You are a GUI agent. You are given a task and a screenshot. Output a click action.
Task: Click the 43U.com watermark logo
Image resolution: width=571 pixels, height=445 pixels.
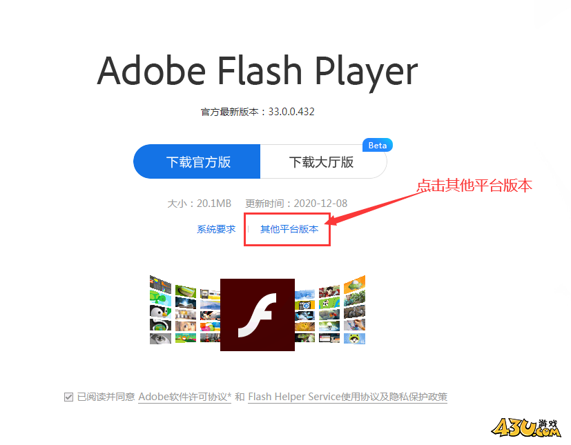[526, 428]
